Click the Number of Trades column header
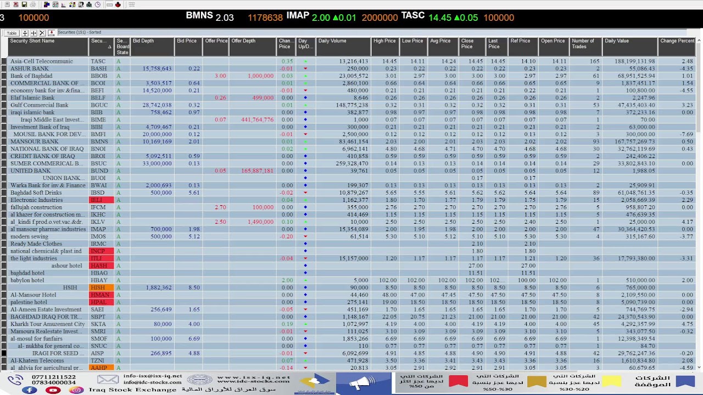 585,46
